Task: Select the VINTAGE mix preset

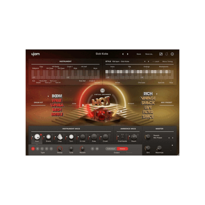Action: (148, 98)
